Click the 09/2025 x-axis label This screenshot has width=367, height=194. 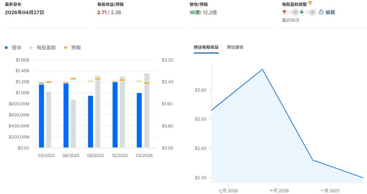pos(95,156)
